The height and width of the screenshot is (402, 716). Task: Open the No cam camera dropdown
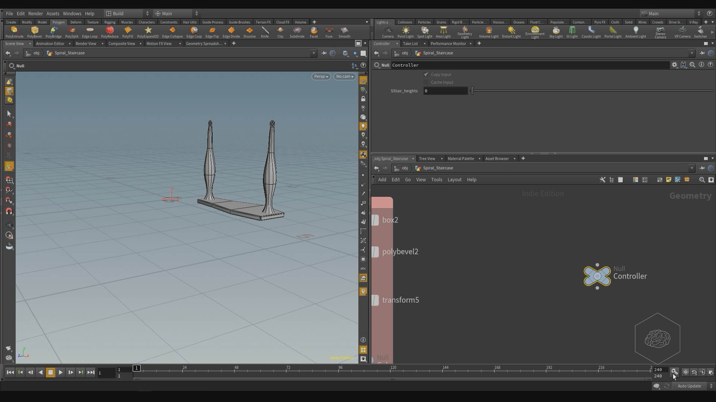point(345,76)
